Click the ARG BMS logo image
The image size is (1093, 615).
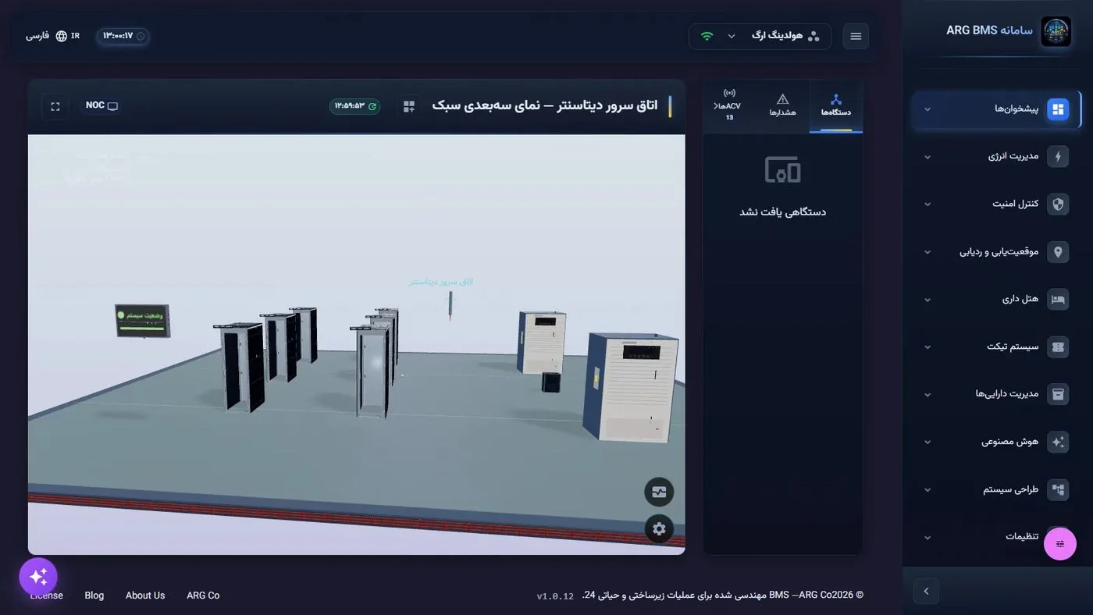1056,32
